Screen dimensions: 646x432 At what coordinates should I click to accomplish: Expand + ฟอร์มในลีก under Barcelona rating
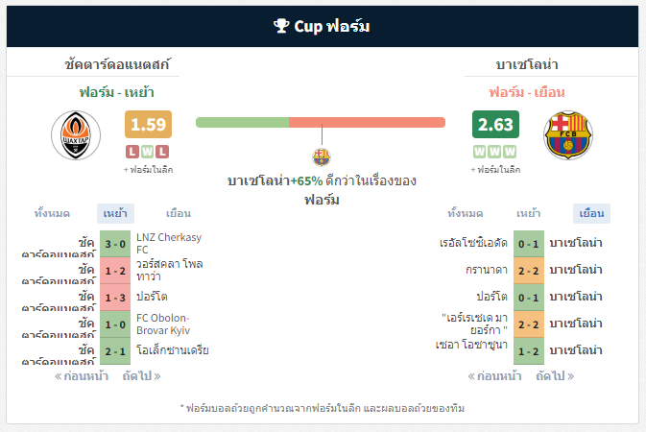[495, 169]
